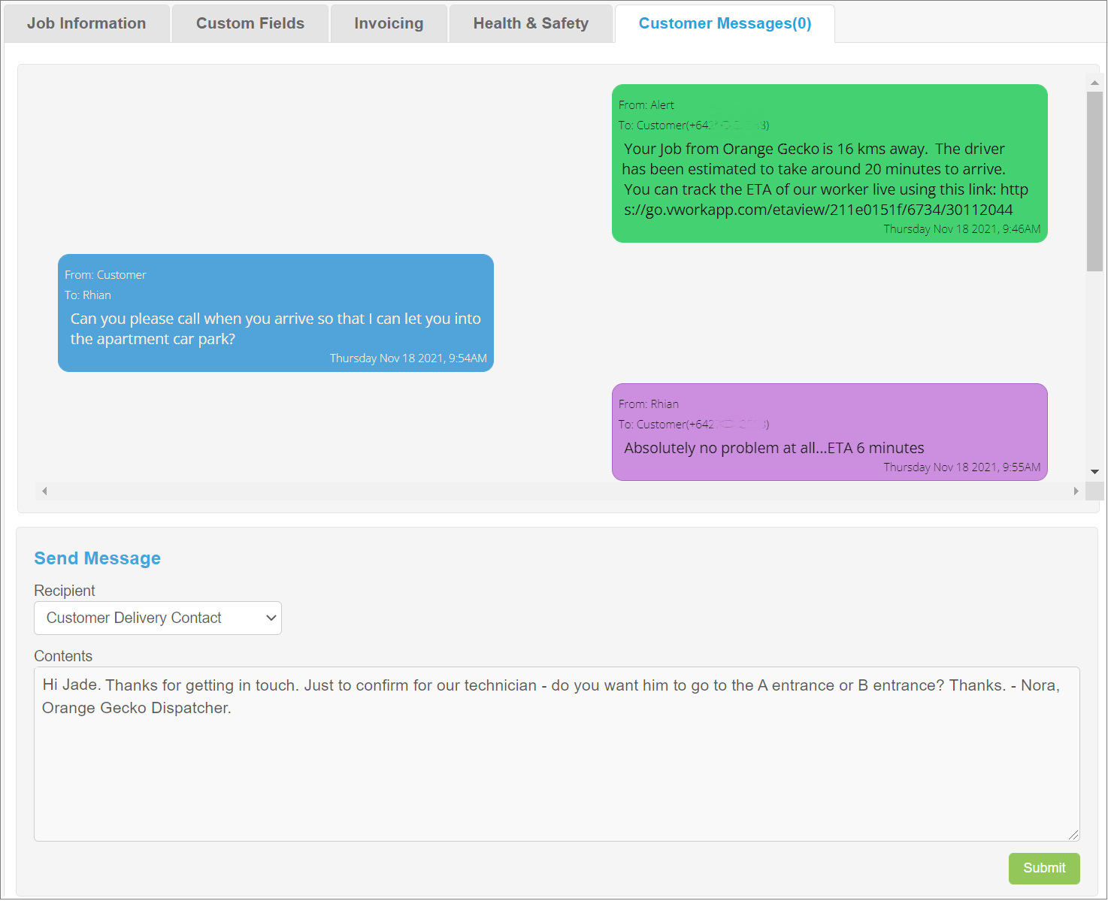Open the Job Information tab
This screenshot has width=1108, height=901.
(x=86, y=23)
